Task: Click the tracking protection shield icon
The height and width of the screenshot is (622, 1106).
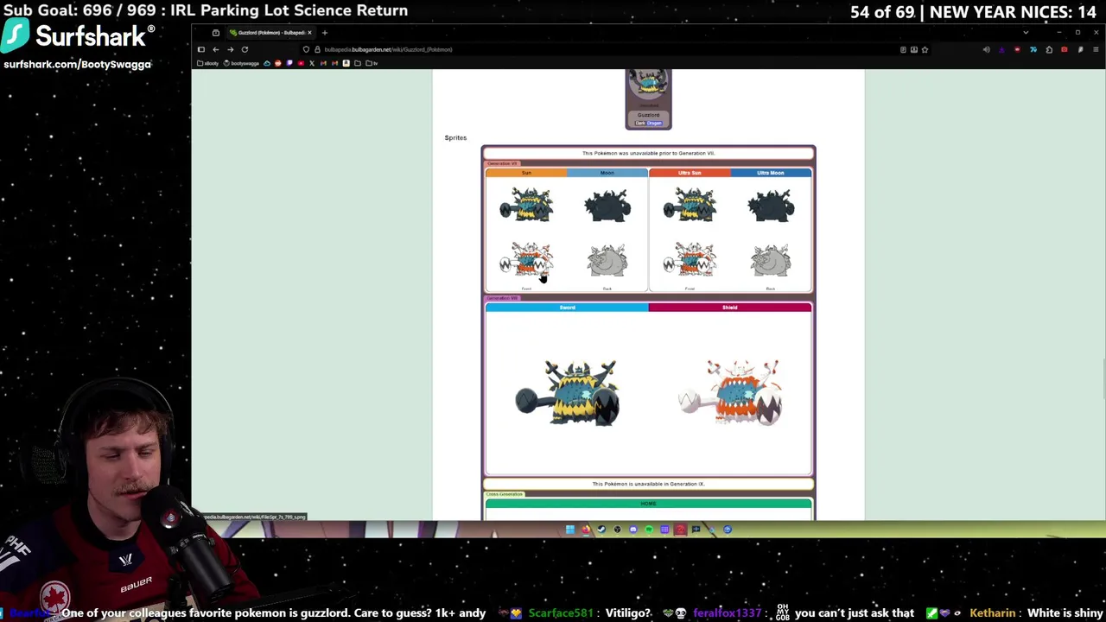Action: pos(306,49)
